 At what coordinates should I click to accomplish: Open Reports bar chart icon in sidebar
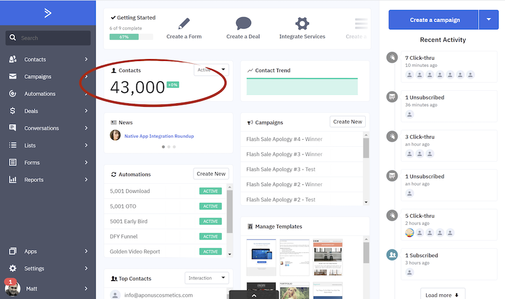point(13,180)
